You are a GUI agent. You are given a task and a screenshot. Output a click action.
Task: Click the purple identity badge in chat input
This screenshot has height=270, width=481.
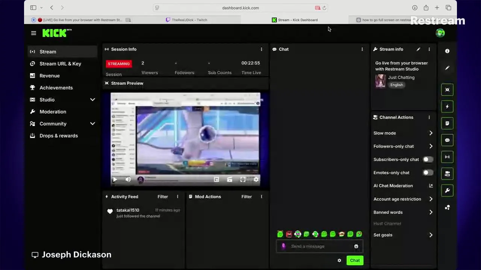tap(283, 246)
